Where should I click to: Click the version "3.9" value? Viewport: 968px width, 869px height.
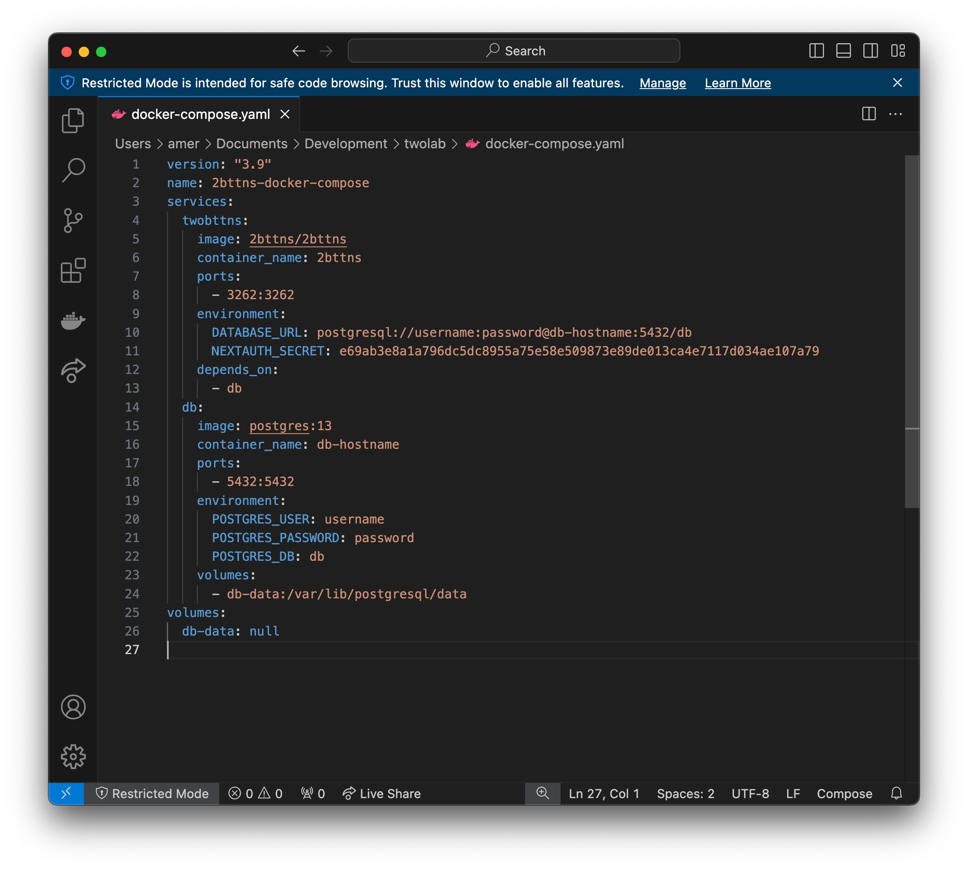[x=253, y=164]
